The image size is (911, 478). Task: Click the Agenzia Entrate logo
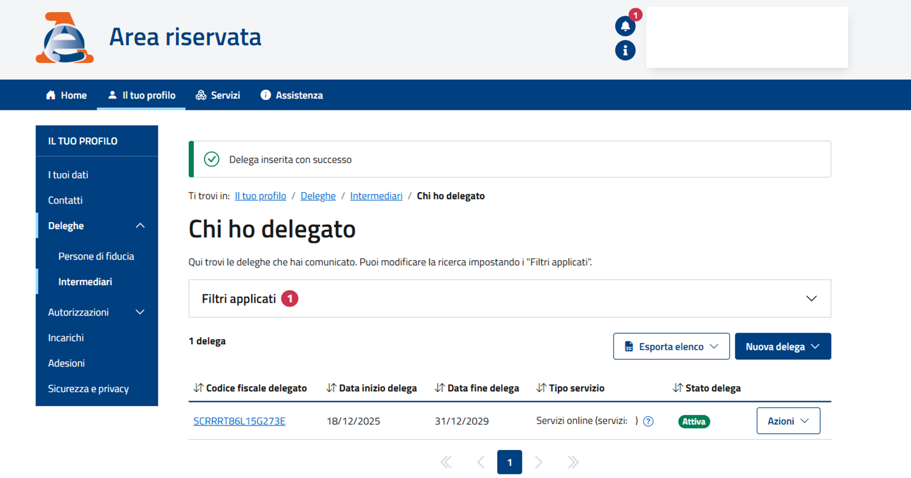point(65,38)
